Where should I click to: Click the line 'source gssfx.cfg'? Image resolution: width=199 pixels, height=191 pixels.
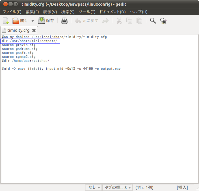18,53
